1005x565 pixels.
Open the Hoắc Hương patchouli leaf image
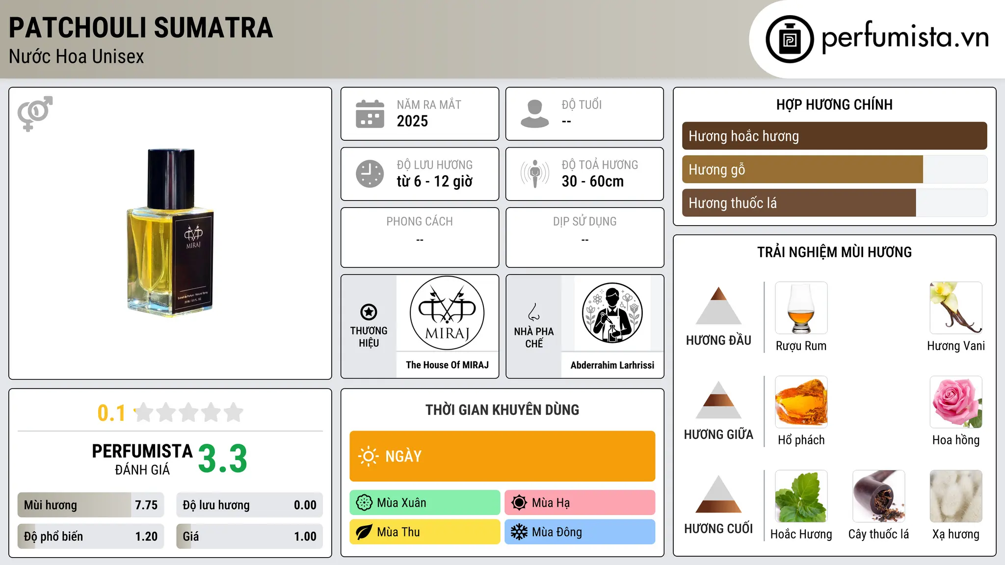[801, 496]
